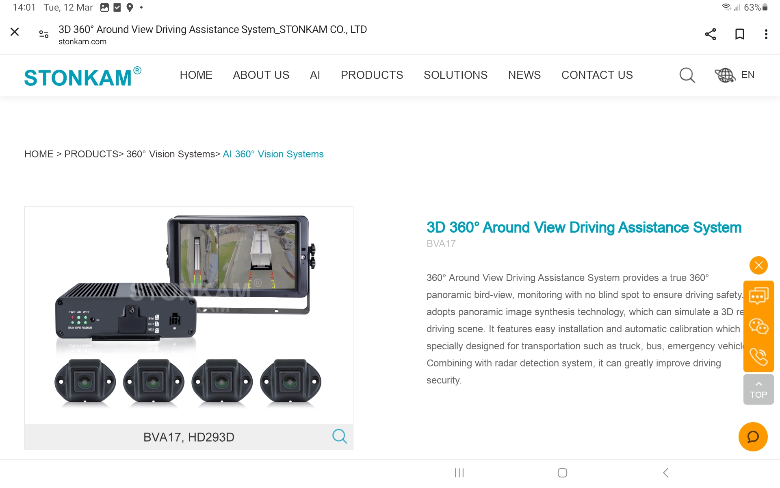Viewport: 780px width, 488px height.
Task: Zoom product image with magnifier icon
Action: coord(340,436)
